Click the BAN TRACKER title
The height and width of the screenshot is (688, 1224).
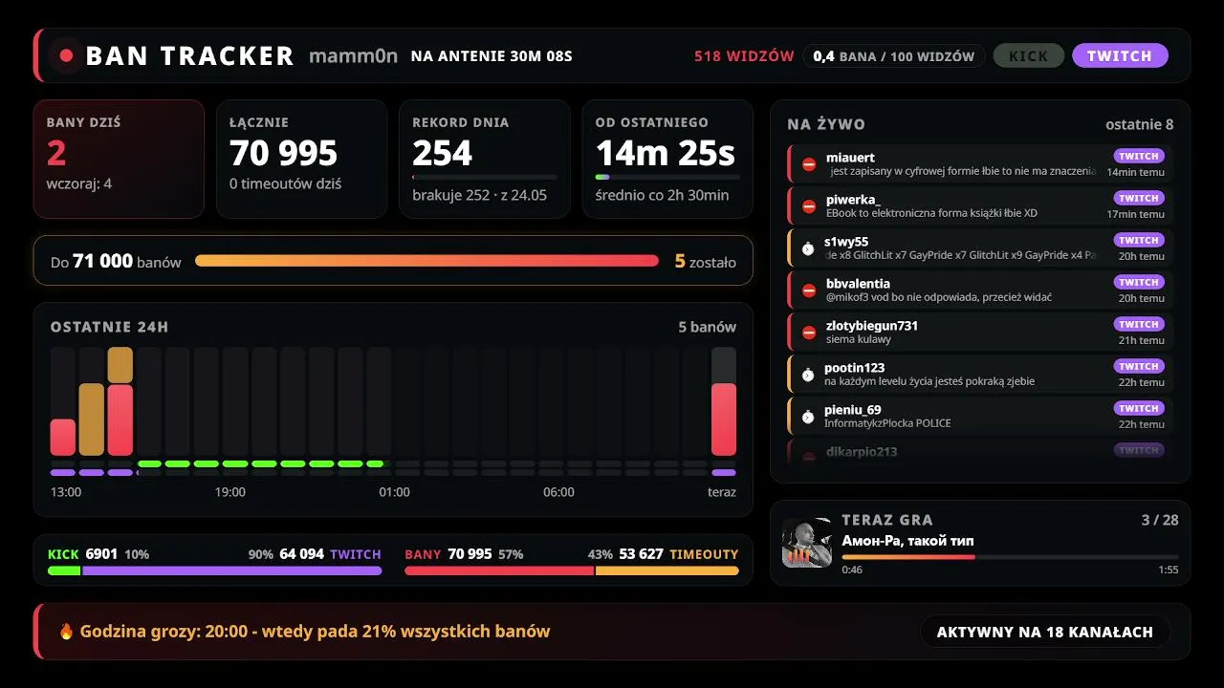(x=189, y=55)
